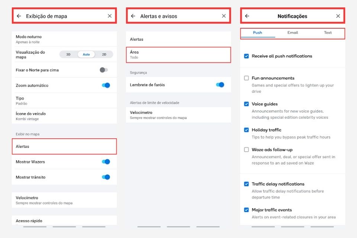Screen dimensions: 357x238
Task: Close the Alertas e avisos screen
Action: coord(224,16)
